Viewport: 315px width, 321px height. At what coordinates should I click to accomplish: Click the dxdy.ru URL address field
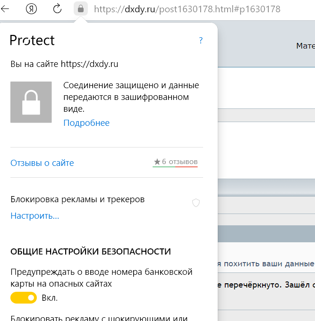coord(187,9)
